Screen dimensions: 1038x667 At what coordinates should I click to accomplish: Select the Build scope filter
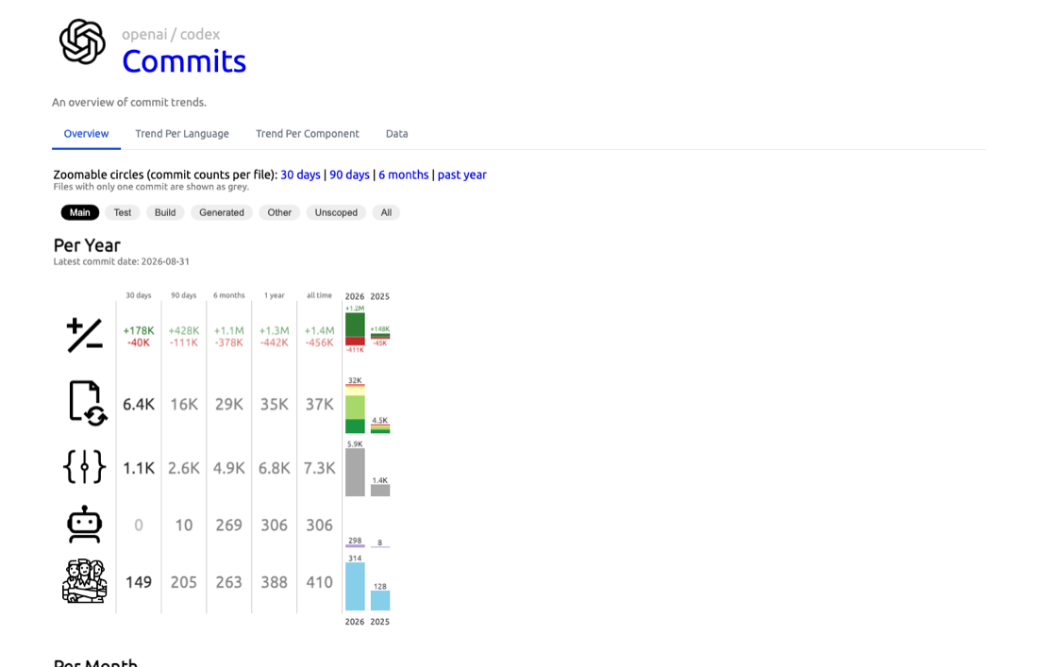(x=165, y=212)
